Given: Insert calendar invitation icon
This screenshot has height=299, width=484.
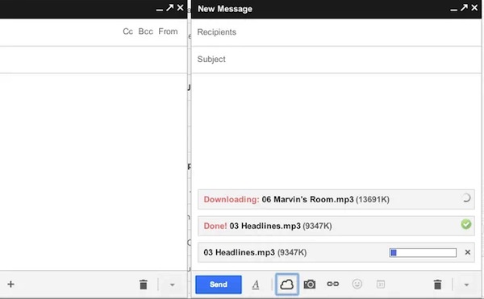Looking at the screenshot, I should pos(381,284).
